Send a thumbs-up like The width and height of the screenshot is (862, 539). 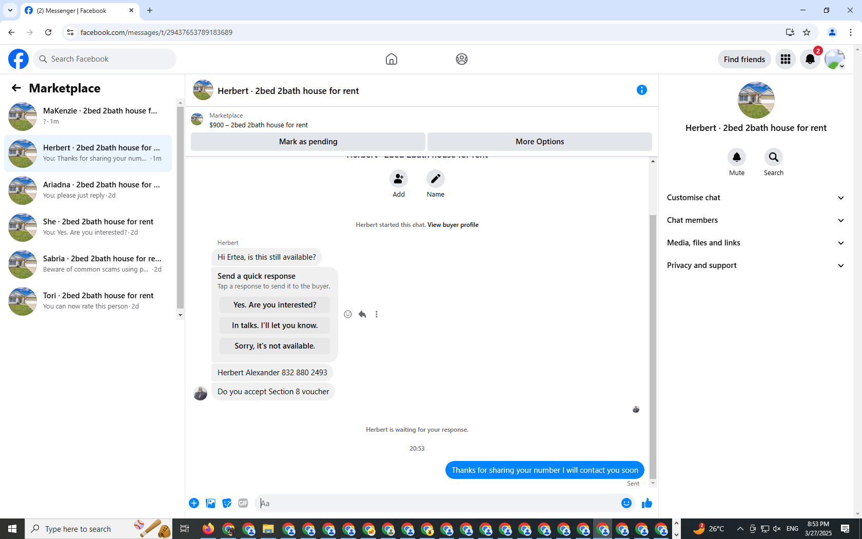pos(647,503)
